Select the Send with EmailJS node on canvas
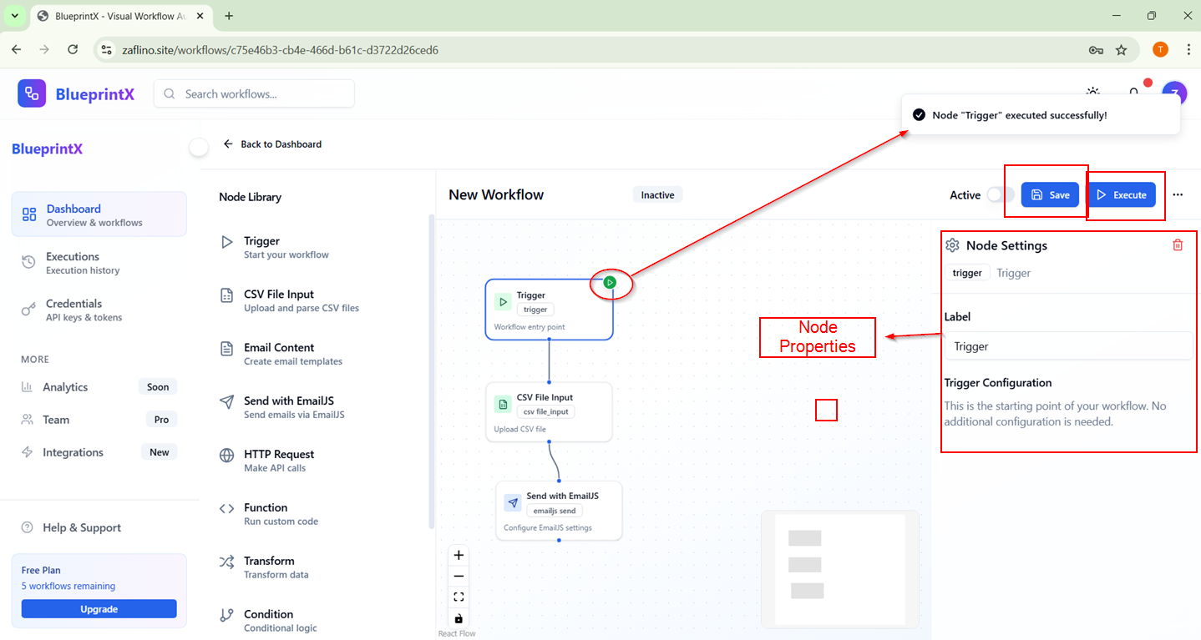1201x640 pixels. (x=559, y=511)
